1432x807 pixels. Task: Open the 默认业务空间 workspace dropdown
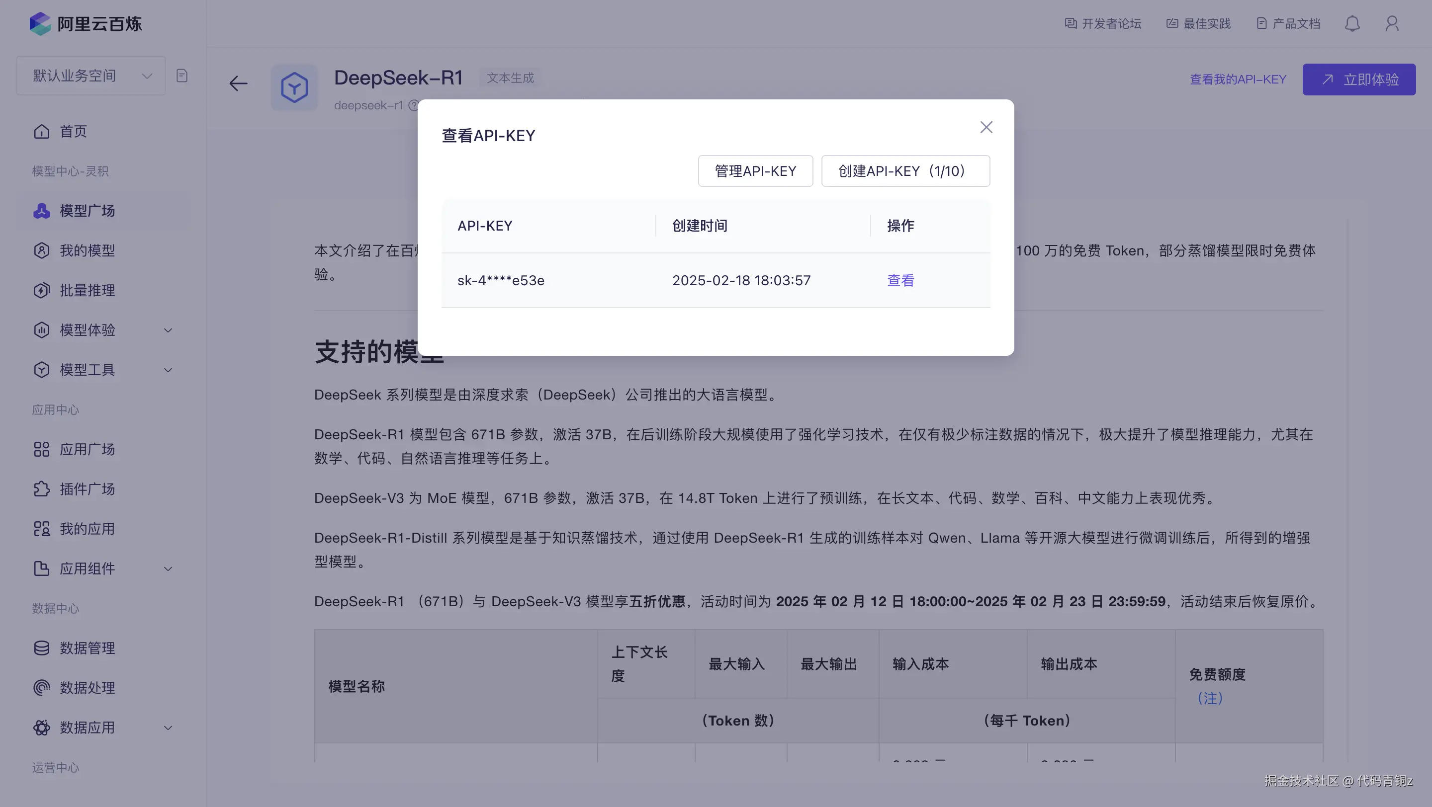[91, 76]
